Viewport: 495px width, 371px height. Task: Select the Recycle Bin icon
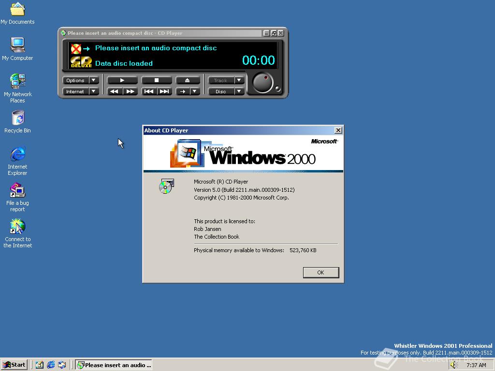[x=18, y=122]
